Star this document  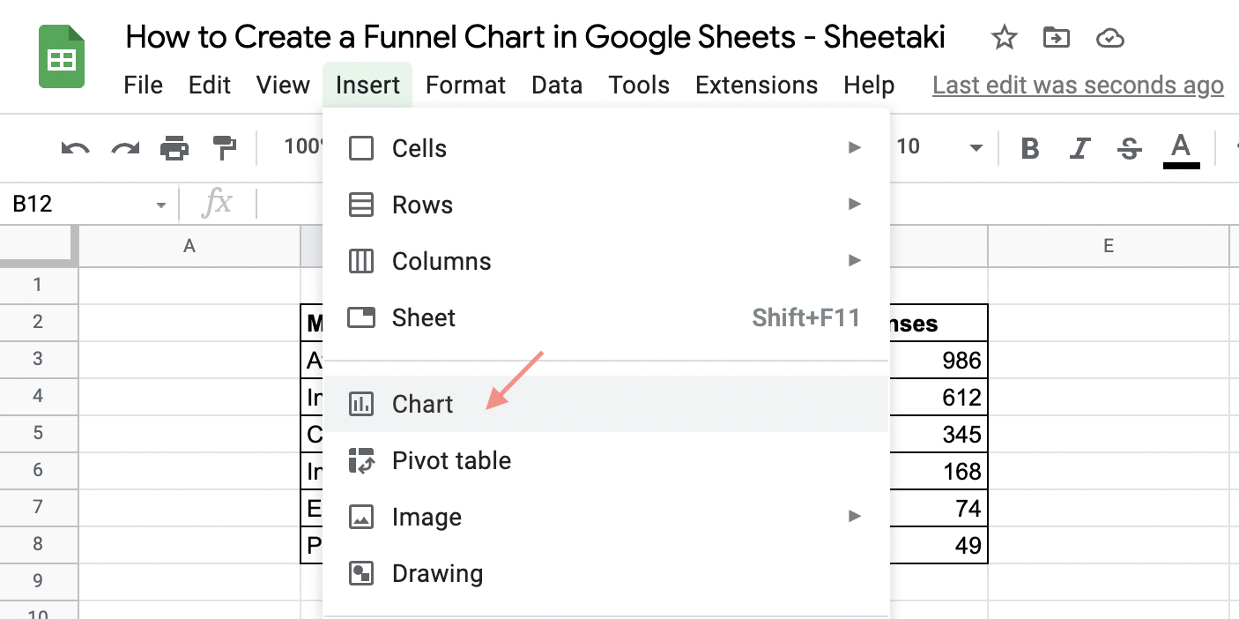click(1004, 38)
